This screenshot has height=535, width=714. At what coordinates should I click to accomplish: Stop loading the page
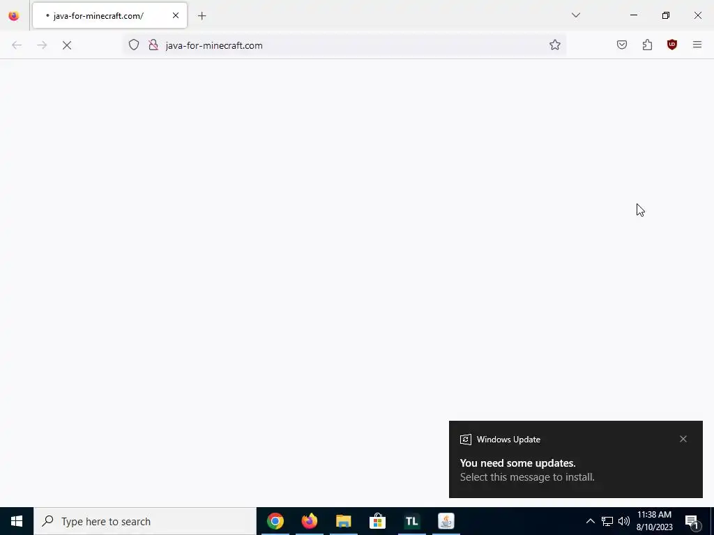[x=67, y=45]
